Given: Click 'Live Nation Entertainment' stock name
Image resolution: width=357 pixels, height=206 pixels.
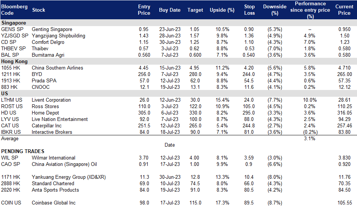Looking at the screenshot, I should pyautogui.click(x=60, y=119).
